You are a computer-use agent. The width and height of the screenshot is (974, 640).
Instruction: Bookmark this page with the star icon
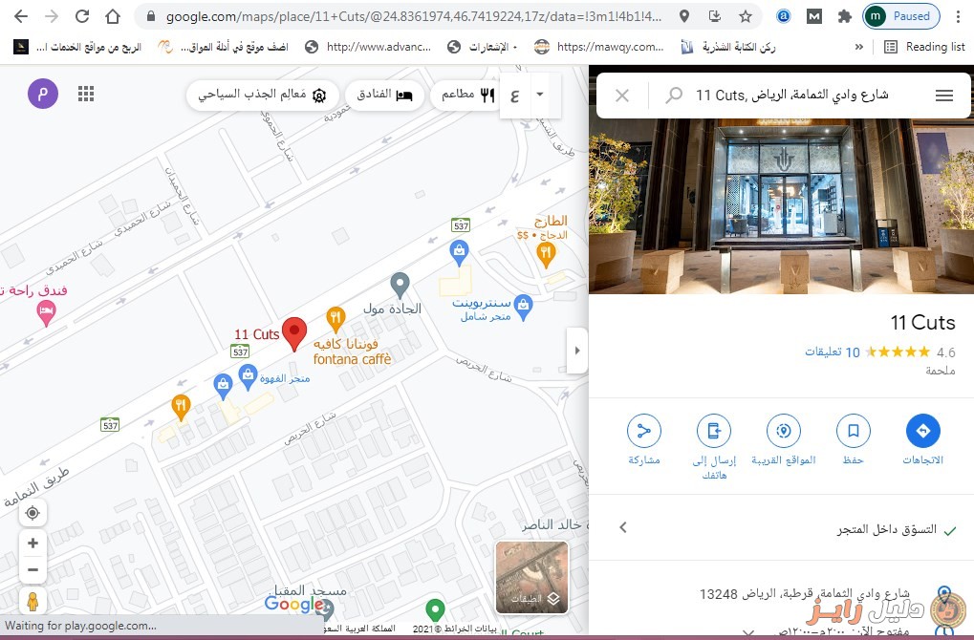(x=746, y=16)
